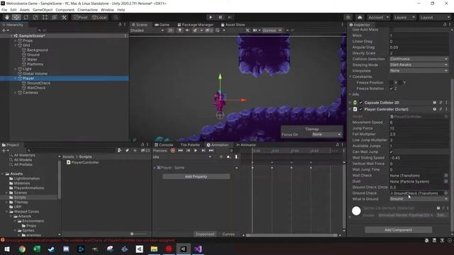This screenshot has width=454, height=255.
Task: Open the What Is Ground layer dropdown
Action: pyautogui.click(x=419, y=199)
